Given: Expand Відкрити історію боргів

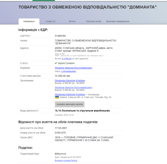Looking at the screenshot, I should point(66,160).
